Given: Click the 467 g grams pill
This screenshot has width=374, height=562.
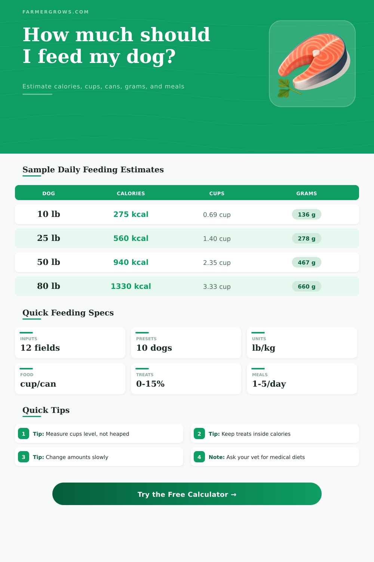Looking at the screenshot, I should click(307, 262).
